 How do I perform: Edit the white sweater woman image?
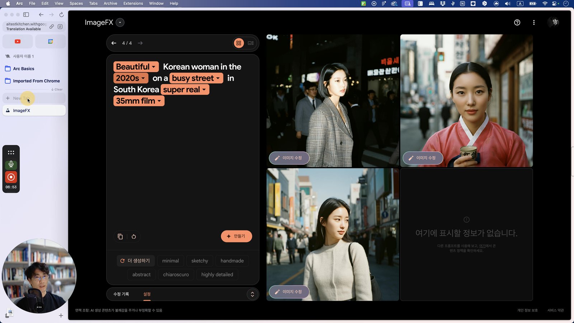tap(289, 292)
